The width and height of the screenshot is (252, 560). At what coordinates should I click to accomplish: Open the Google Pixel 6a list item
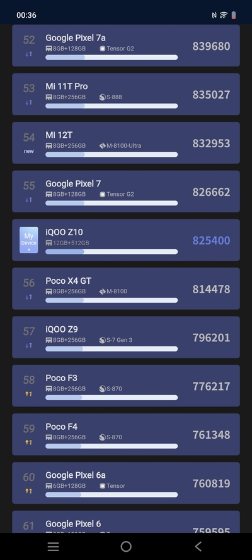coord(126,483)
